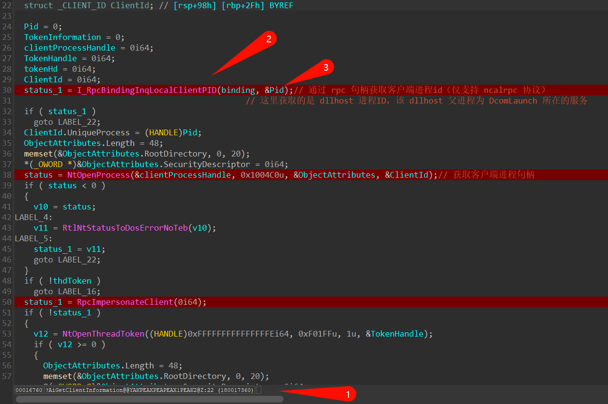
Task: Click the horizontal scrollbar thumb at the bottom
Action: (x=149, y=399)
